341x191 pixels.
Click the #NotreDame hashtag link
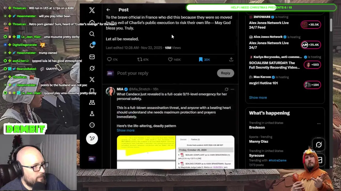[277, 160]
